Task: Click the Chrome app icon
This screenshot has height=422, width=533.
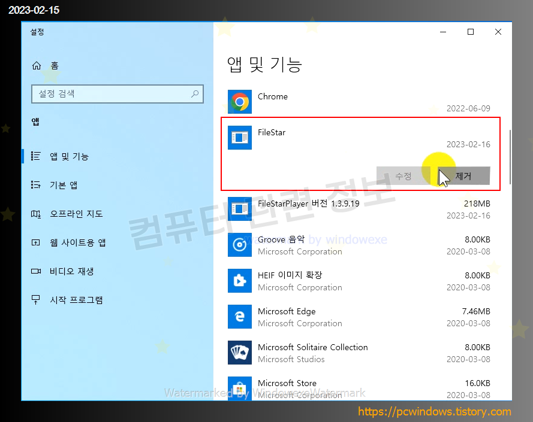Action: tap(240, 102)
